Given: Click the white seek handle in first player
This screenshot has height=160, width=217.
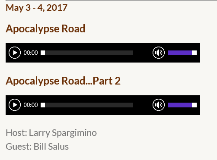Looking at the screenshot, I should tap(43, 53).
